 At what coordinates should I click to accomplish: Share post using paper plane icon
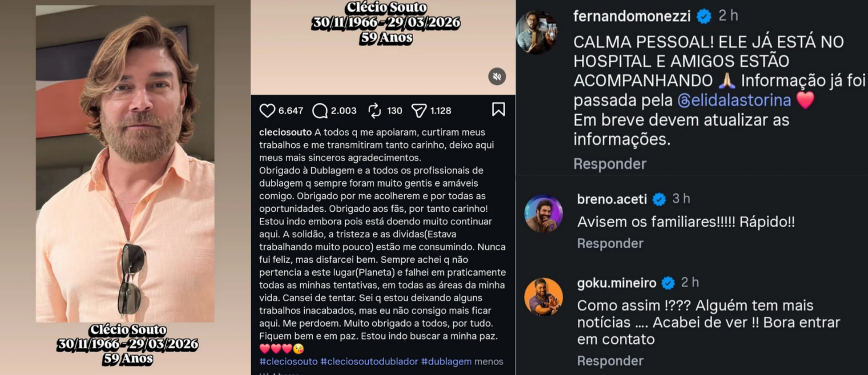coord(419,110)
